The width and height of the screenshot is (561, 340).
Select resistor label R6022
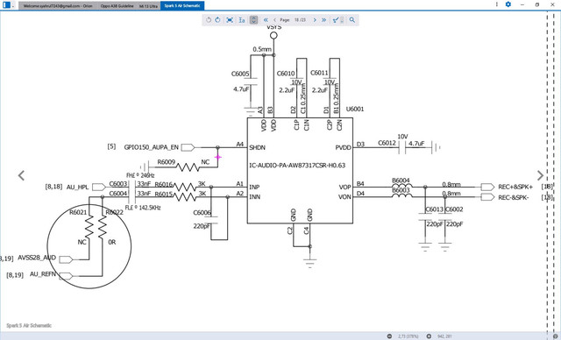[115, 212]
